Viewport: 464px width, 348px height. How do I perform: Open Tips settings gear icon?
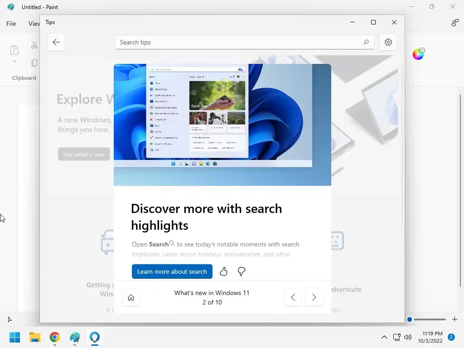(x=388, y=42)
